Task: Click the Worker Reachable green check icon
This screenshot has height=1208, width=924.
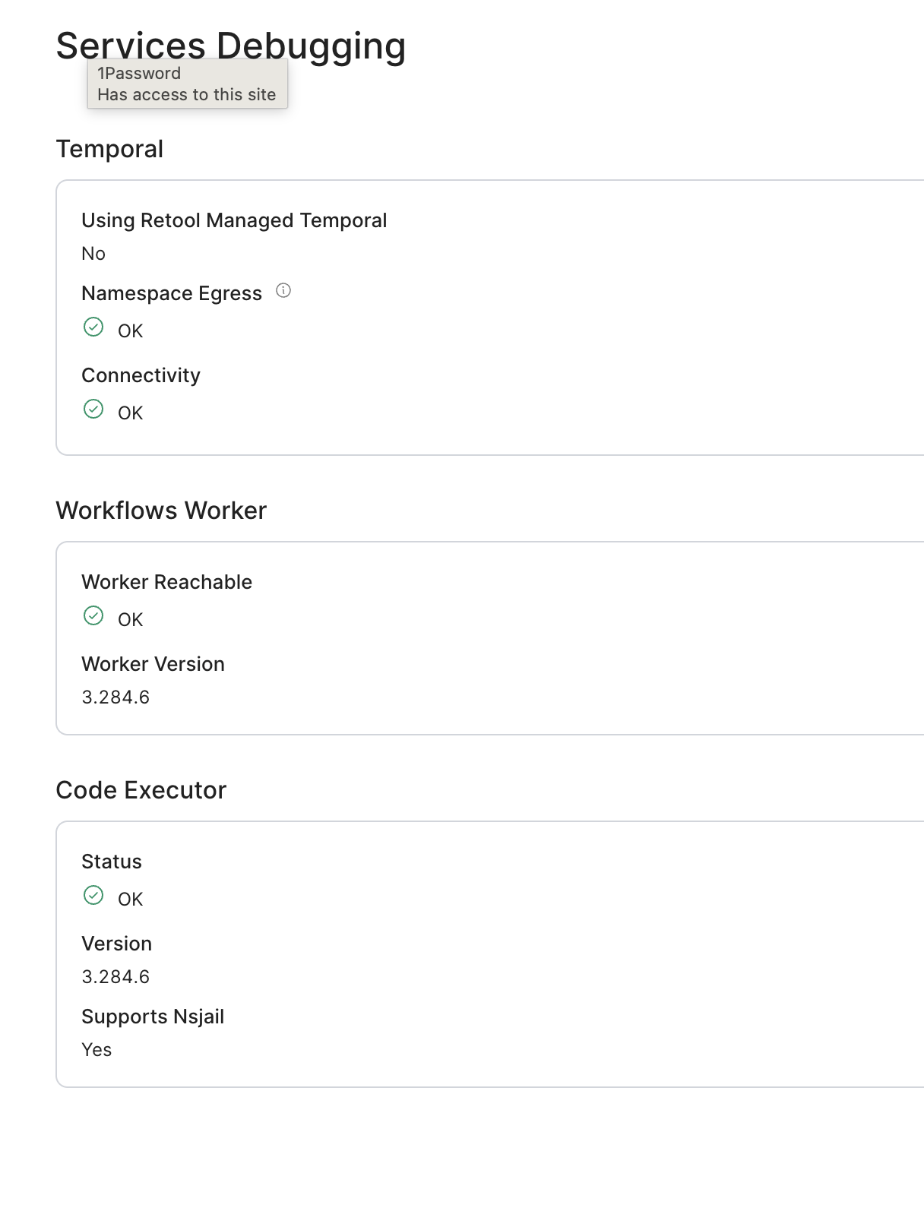Action: pyautogui.click(x=93, y=616)
